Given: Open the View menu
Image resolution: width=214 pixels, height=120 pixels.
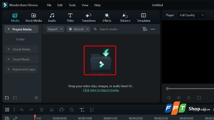Looking at the screenshot, I should [85, 5].
